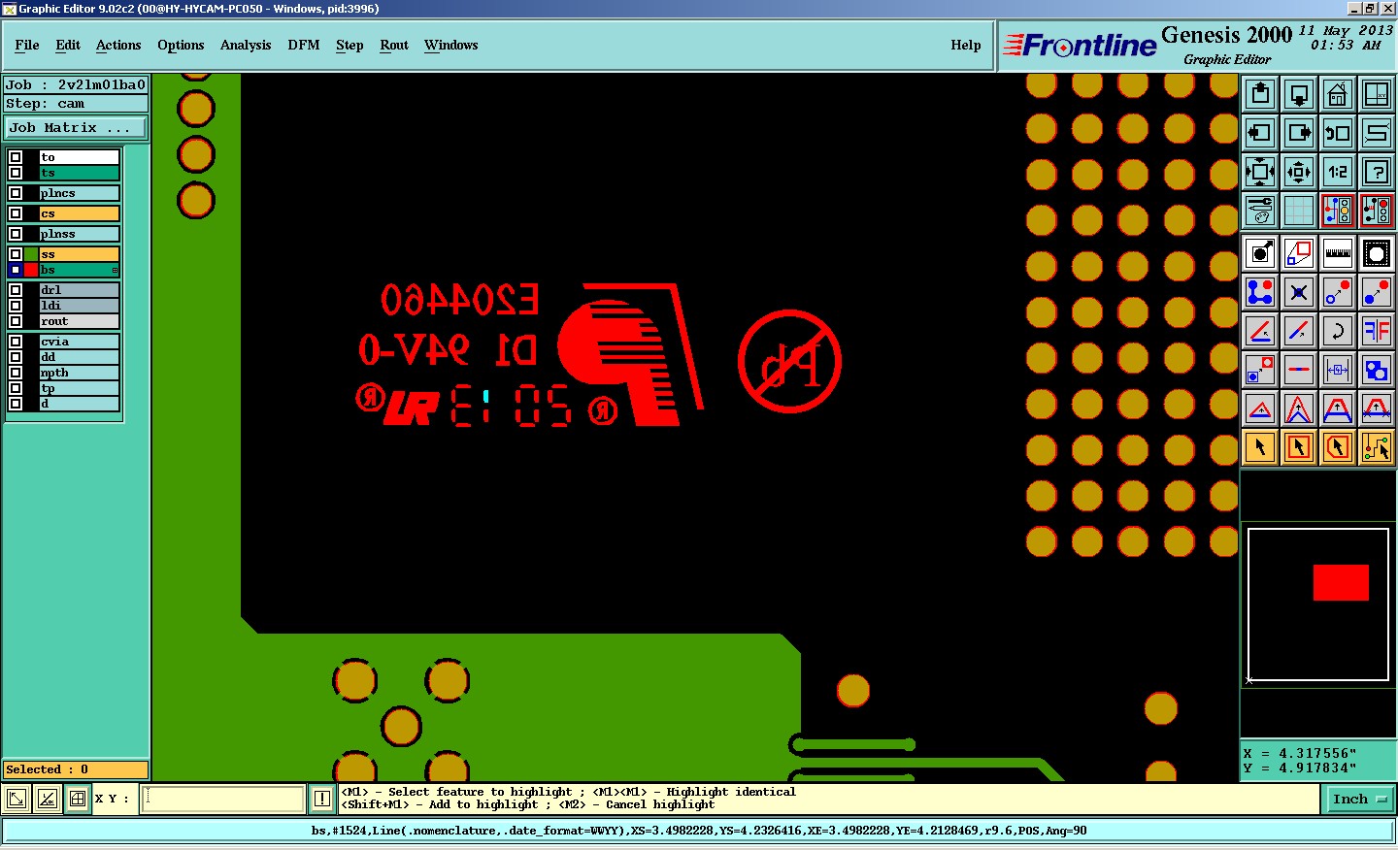Click the net selection arrow icon
The width and height of the screenshot is (1398, 850).
[x=1377, y=447]
